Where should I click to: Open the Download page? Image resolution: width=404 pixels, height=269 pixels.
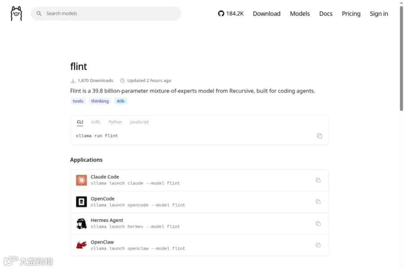(x=266, y=13)
